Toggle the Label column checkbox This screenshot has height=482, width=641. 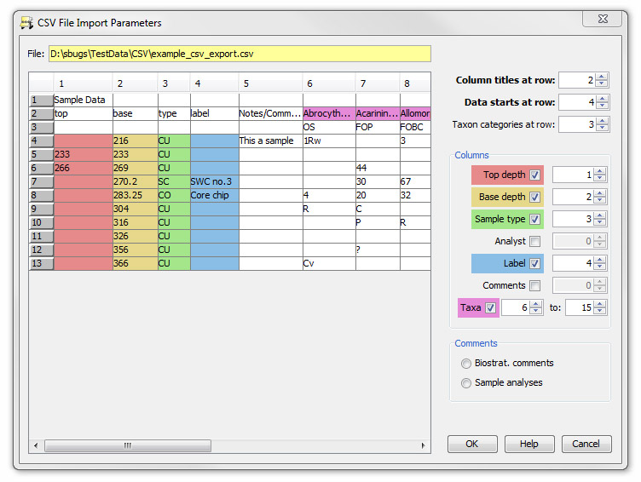click(534, 263)
